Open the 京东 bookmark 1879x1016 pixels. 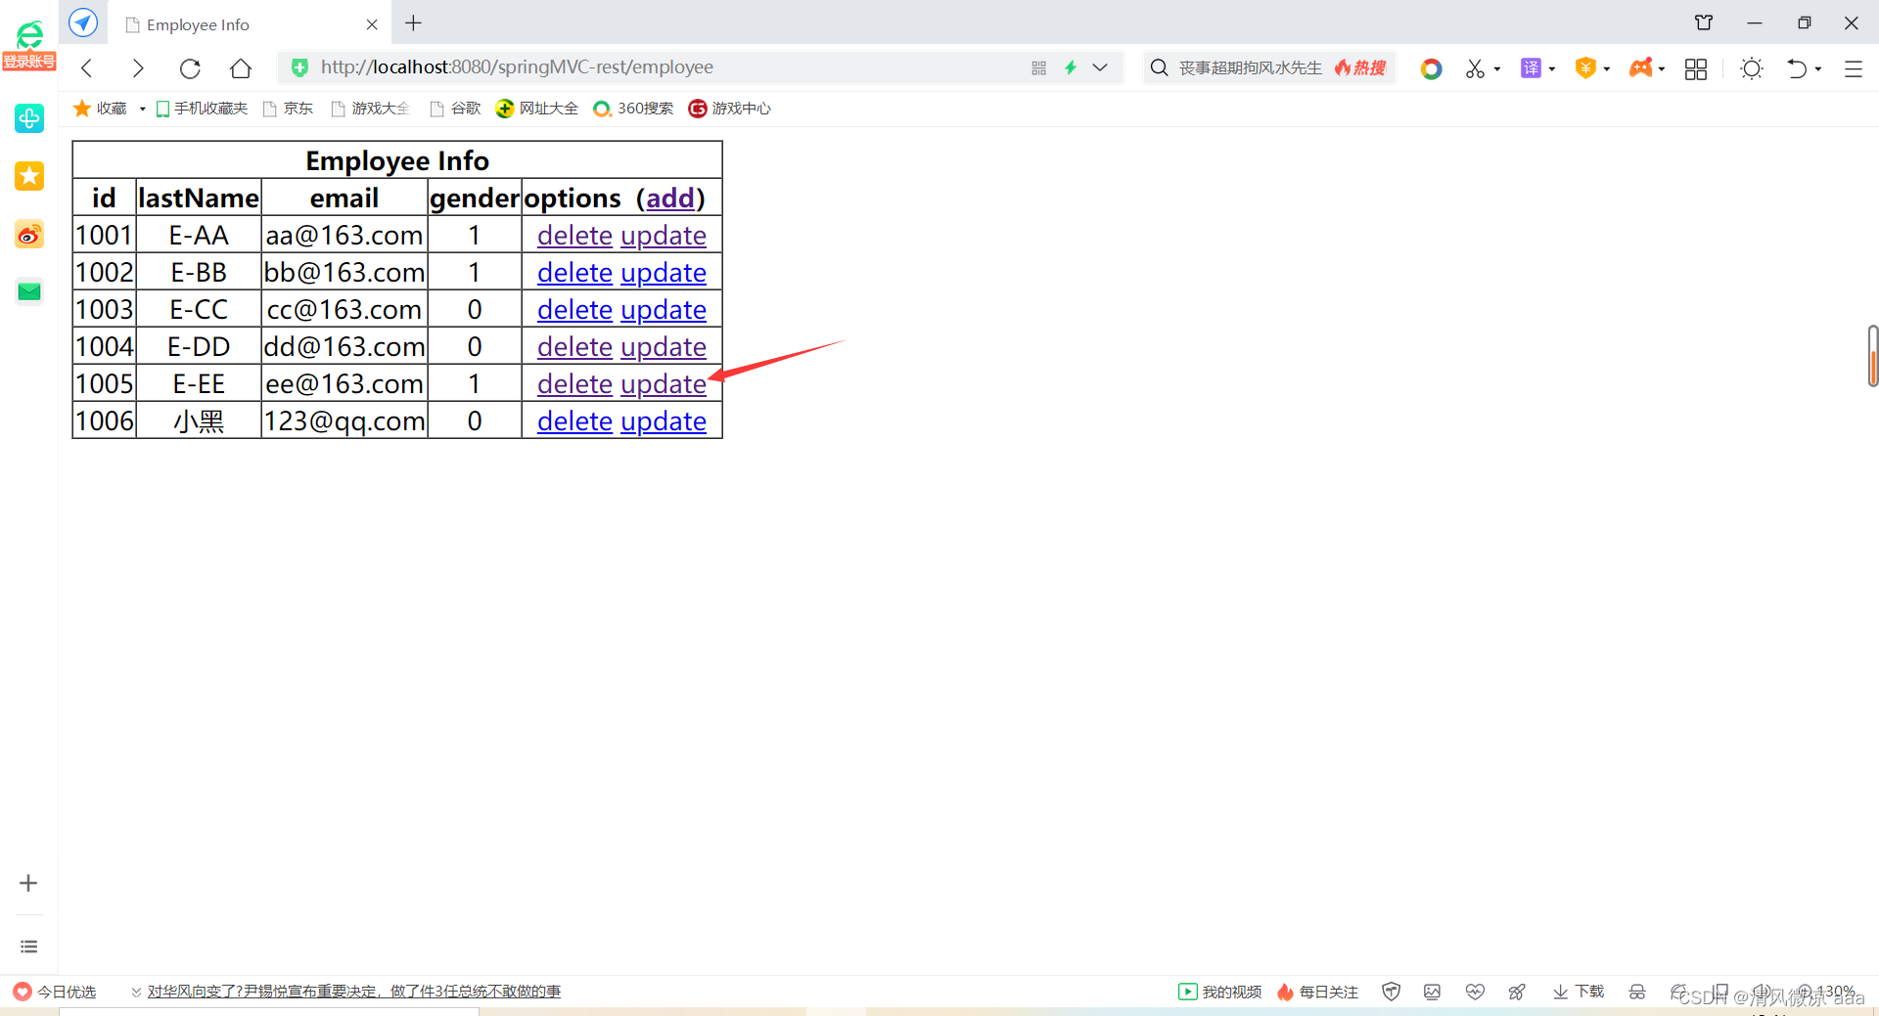point(288,109)
